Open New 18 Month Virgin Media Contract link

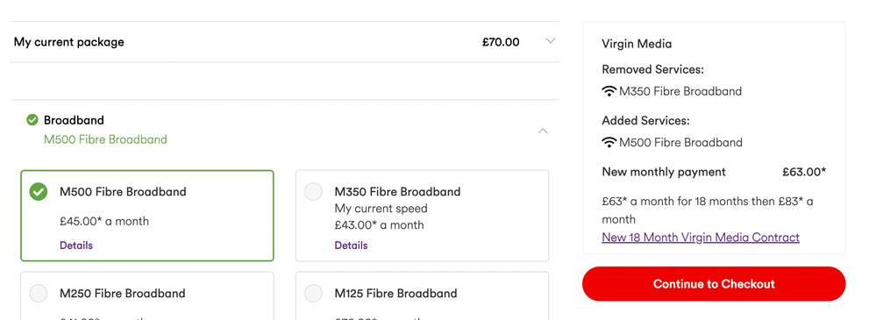701,238
